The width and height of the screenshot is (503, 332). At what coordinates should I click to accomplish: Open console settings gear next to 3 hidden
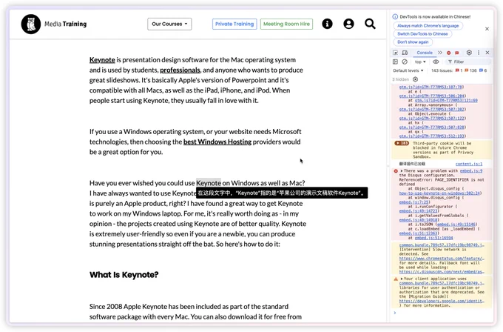(416, 79)
